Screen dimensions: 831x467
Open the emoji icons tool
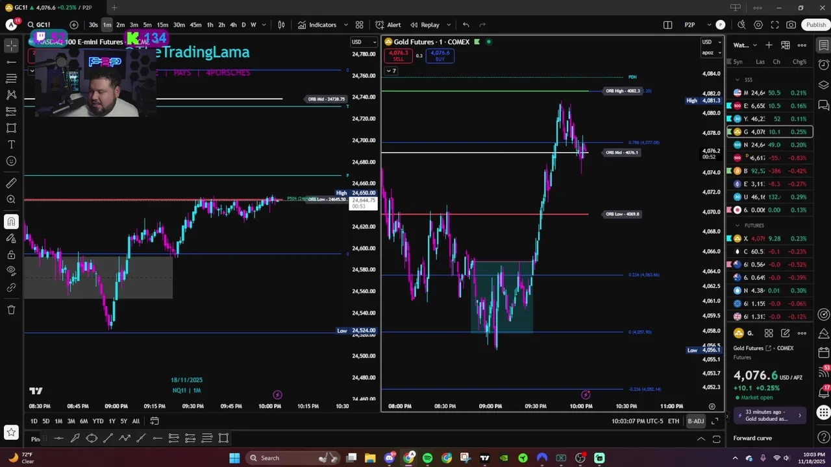(11, 161)
